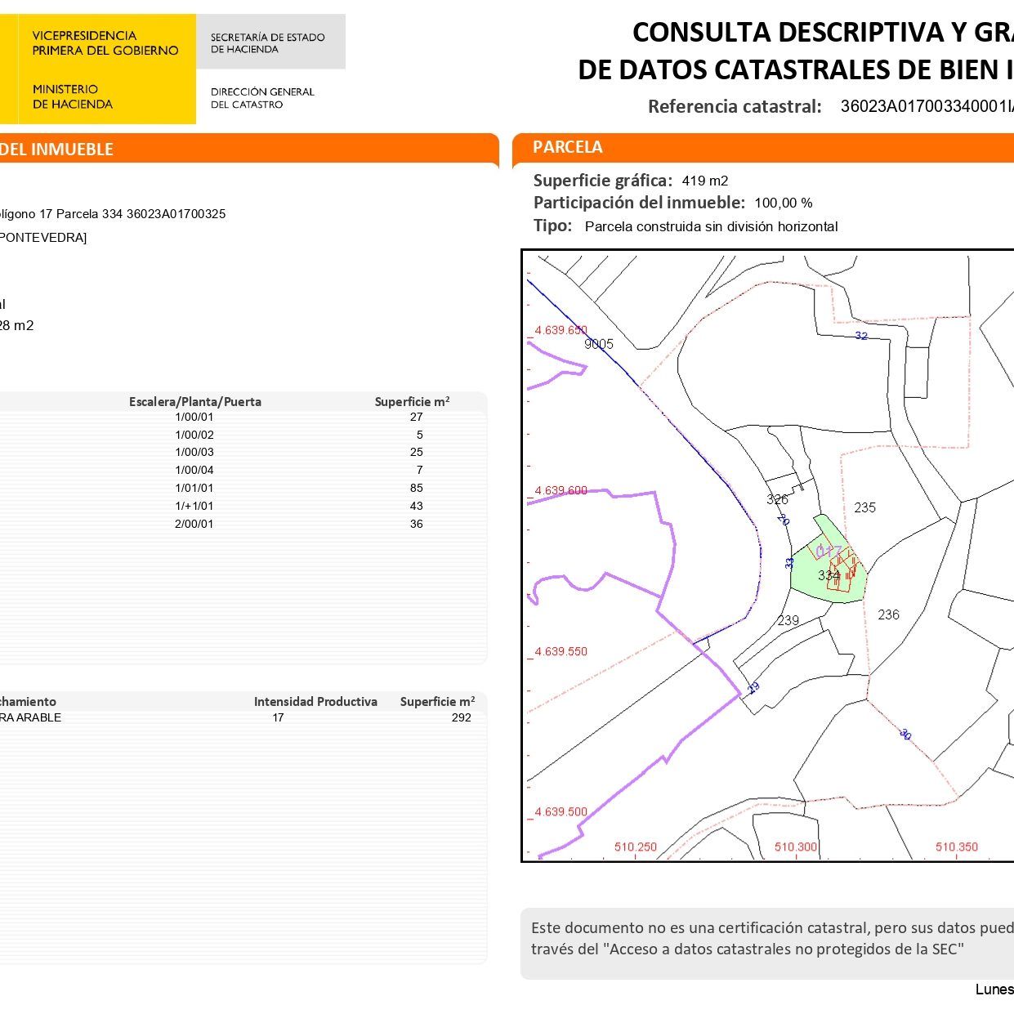Click surface value 85 in row 1/01/01
The height and width of the screenshot is (1014, 1014).
point(417,488)
